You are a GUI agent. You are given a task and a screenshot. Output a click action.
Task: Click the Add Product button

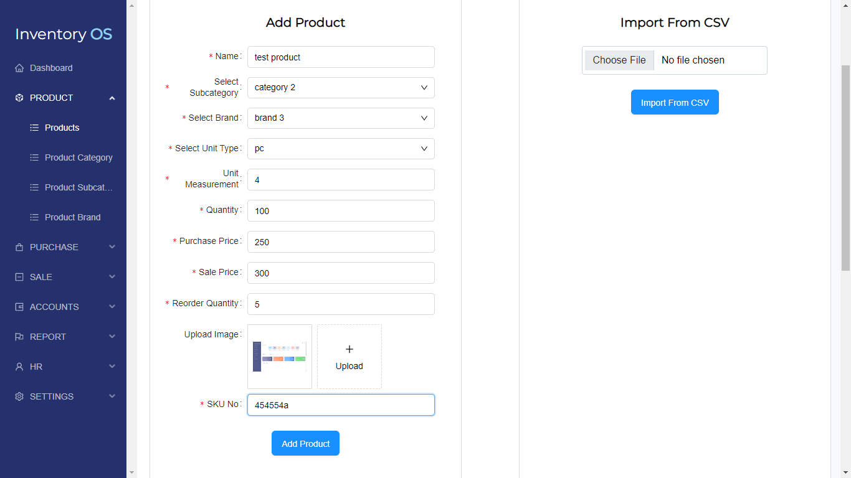click(x=305, y=443)
